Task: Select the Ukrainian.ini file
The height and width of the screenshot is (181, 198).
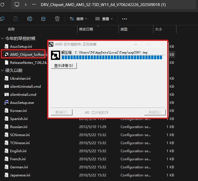Action: pos(20,78)
